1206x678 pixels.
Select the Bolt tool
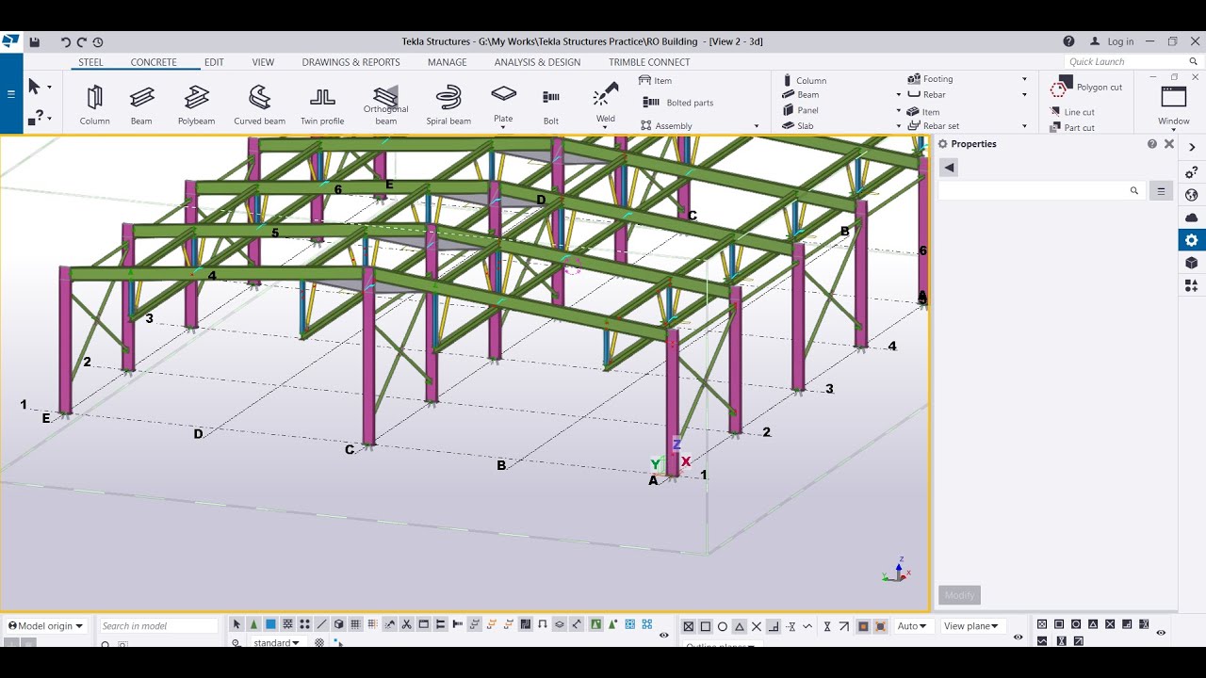pyautogui.click(x=551, y=105)
